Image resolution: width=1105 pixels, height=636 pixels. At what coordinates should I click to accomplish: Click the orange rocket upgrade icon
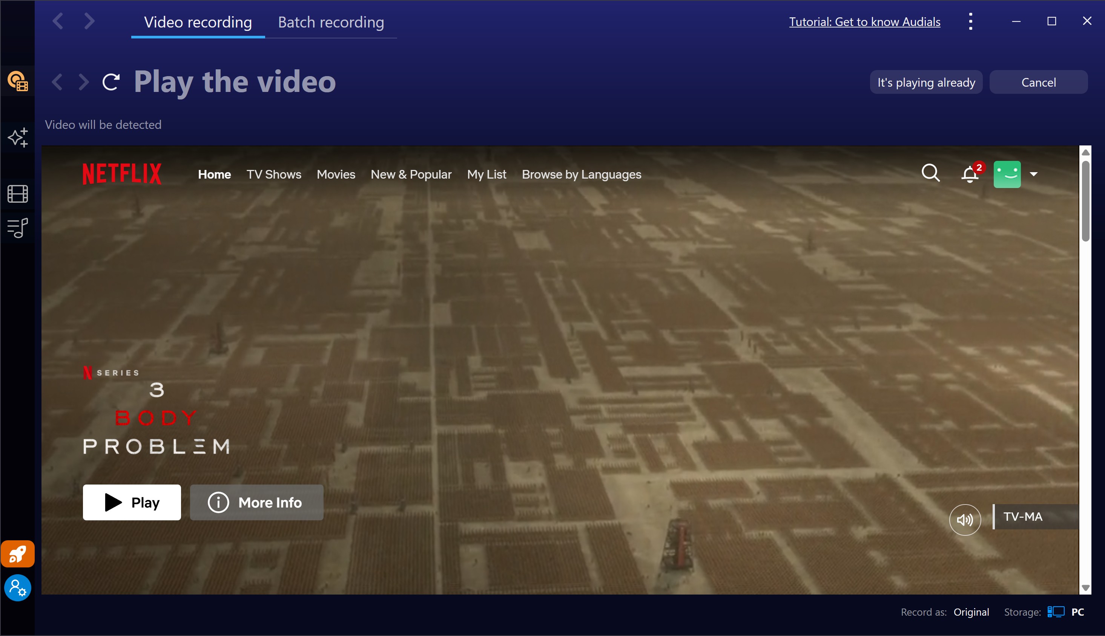tap(17, 554)
